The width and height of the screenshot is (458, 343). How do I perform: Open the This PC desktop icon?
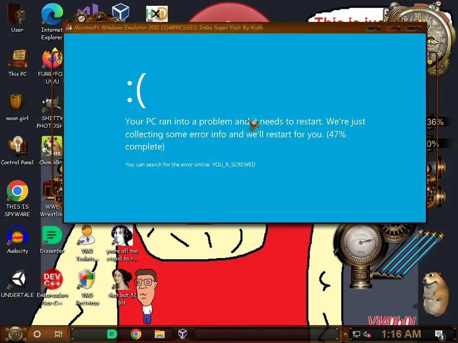(x=17, y=63)
